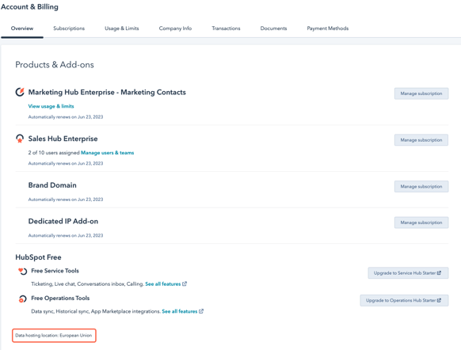The image size is (461, 350).
Task: Click the '2 of 10 users assigned' text
Action: point(54,153)
